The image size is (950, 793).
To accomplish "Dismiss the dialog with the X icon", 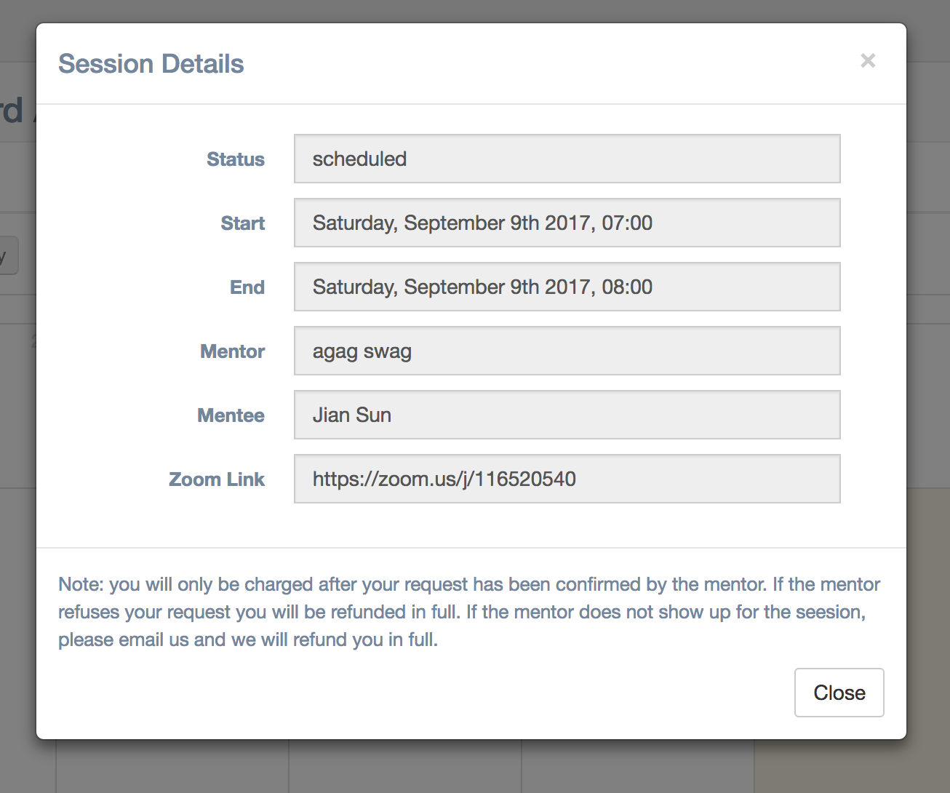I will click(868, 61).
